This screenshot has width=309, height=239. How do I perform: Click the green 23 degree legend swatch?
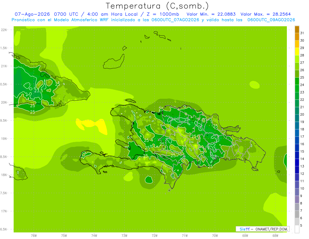point(297,89)
